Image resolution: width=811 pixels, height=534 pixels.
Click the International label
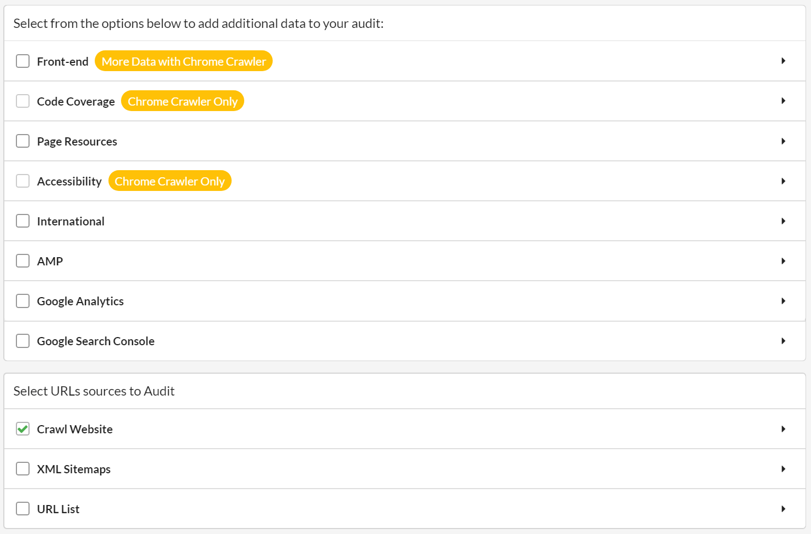[71, 221]
